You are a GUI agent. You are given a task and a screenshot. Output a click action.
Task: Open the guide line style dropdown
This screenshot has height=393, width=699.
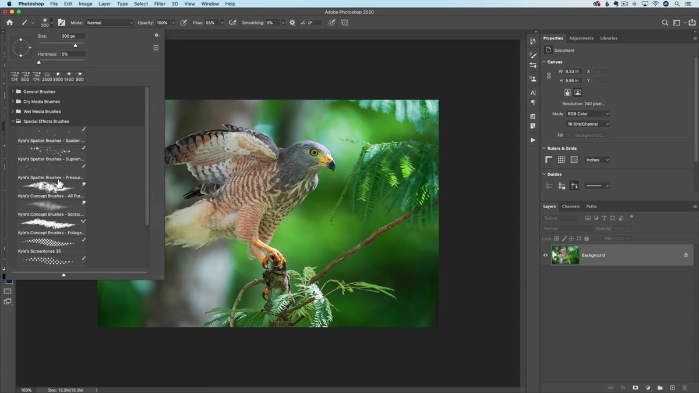596,185
